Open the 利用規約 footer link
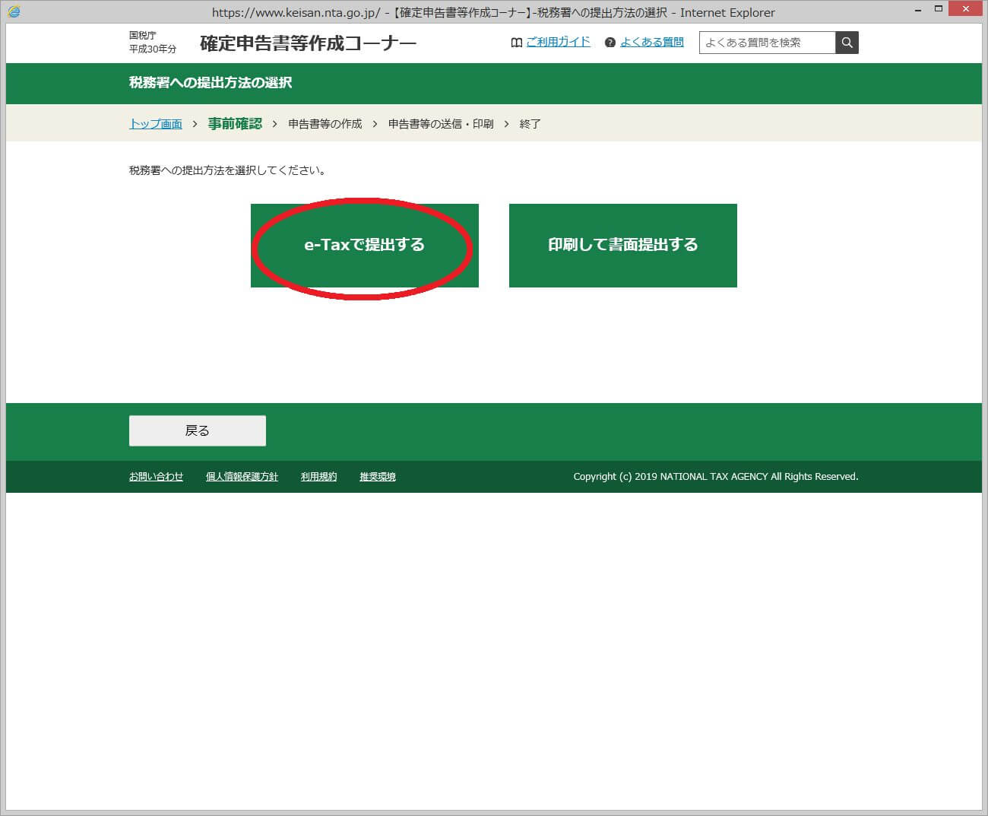Image resolution: width=988 pixels, height=816 pixels. click(x=318, y=477)
